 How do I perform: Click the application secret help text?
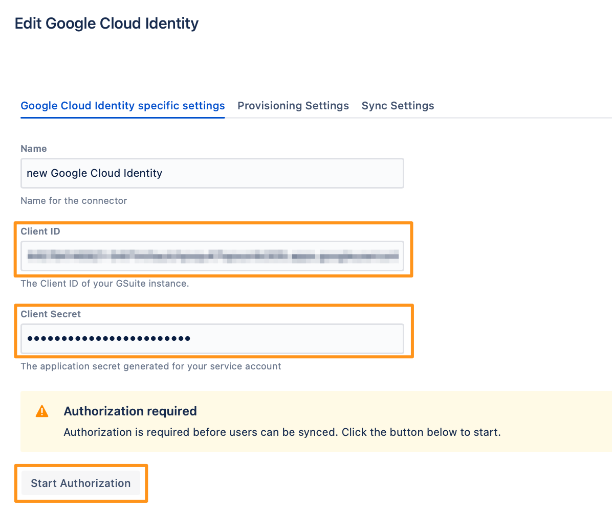coord(150,366)
